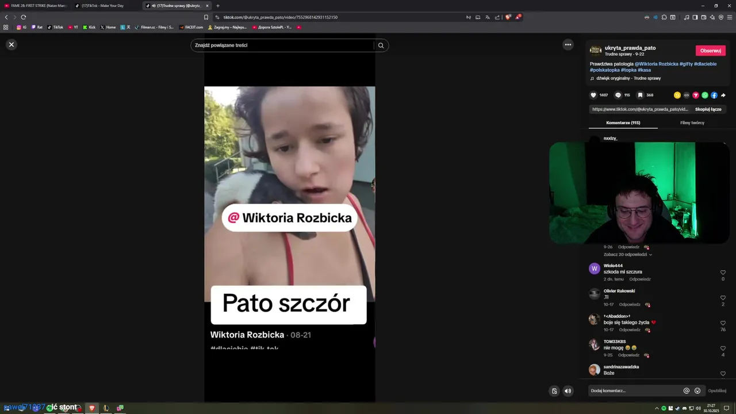Insert mention with @ icon in comment box
Screen dimensions: 736x414
(686, 391)
